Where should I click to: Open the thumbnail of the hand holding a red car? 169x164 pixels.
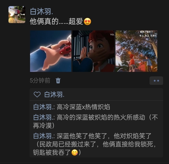[x=51, y=51]
